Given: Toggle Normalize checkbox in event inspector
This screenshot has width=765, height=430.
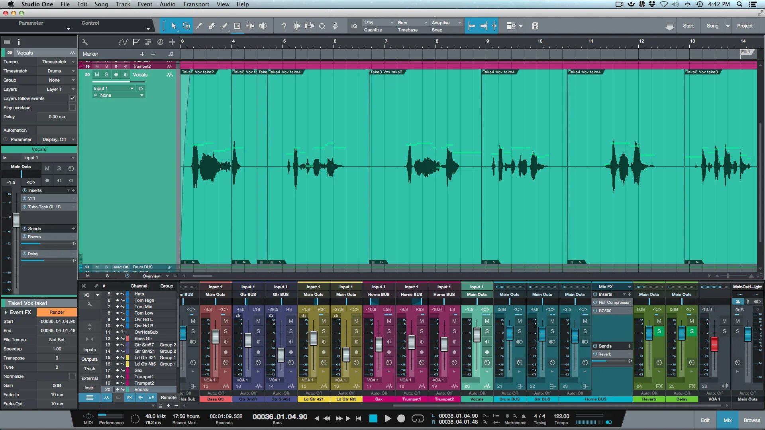Looking at the screenshot, I should (x=72, y=376).
